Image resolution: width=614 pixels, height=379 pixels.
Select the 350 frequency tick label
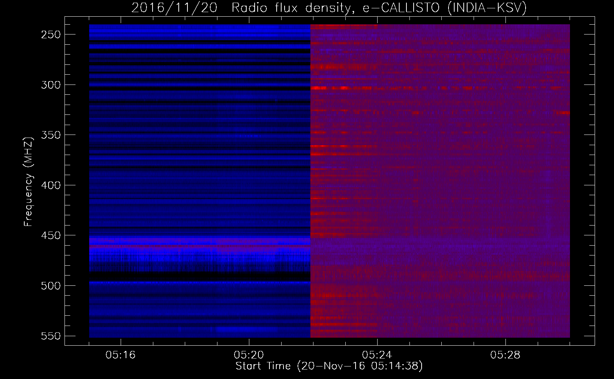pyautogui.click(x=51, y=135)
